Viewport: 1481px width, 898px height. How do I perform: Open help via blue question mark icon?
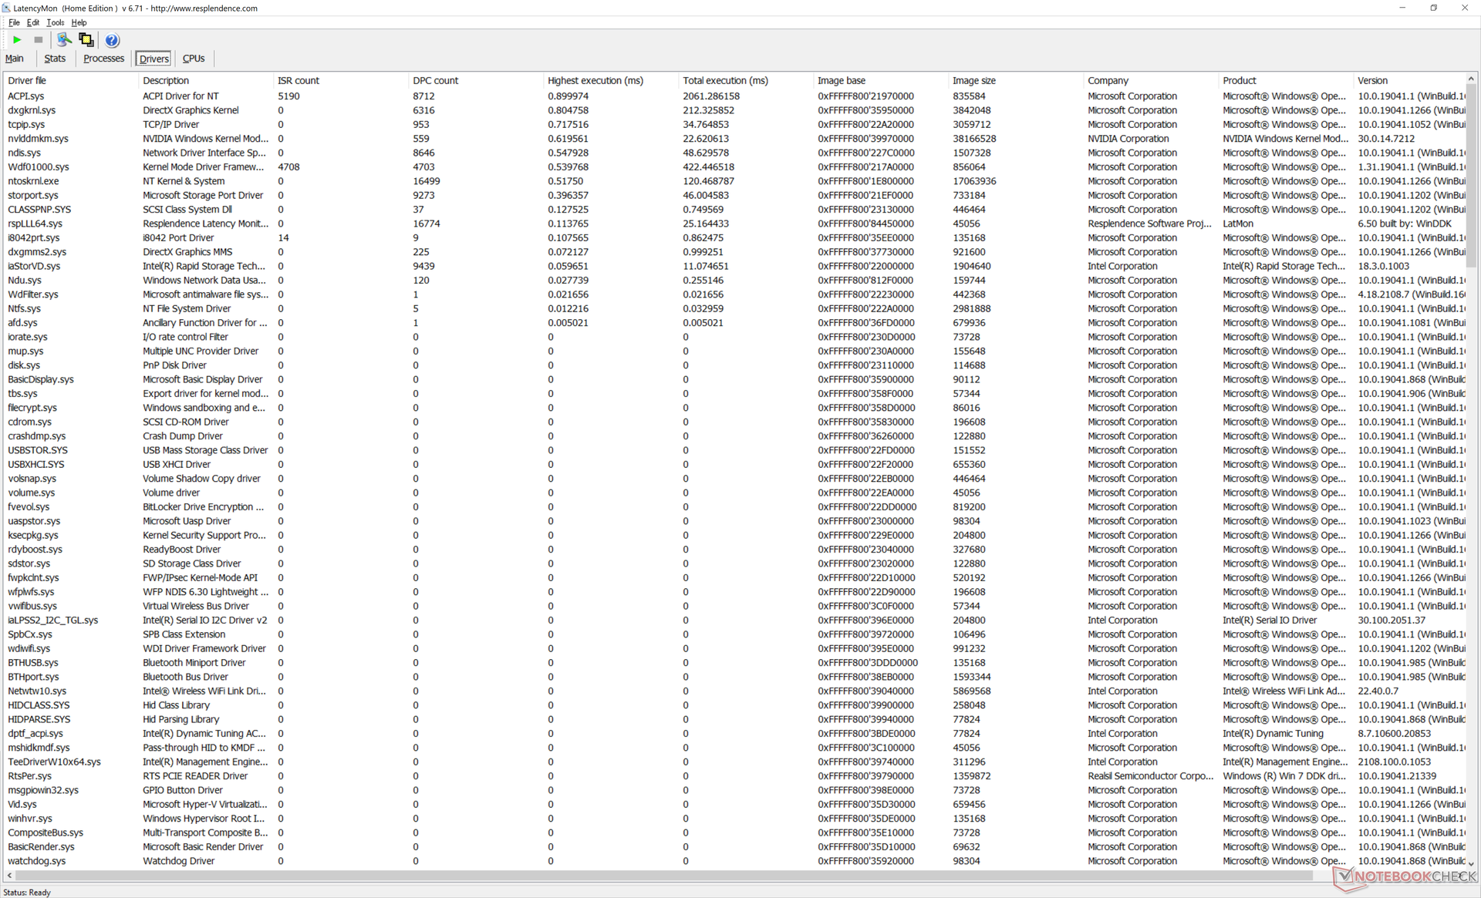112,40
